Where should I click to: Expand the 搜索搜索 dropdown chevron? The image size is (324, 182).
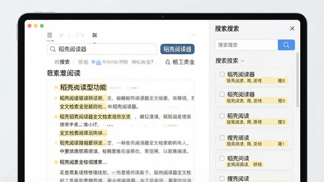242,61
